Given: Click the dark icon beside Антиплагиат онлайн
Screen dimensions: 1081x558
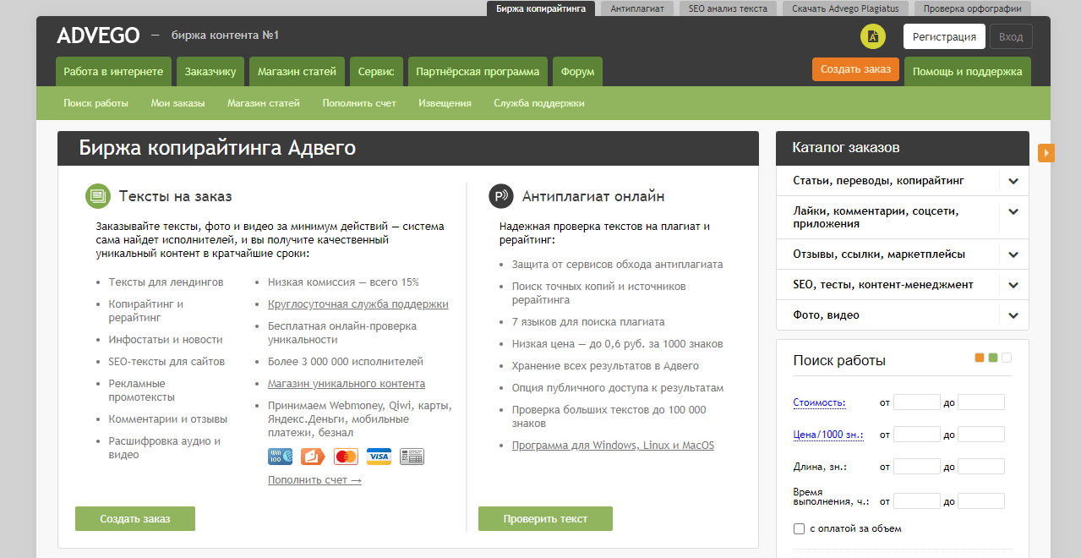Looking at the screenshot, I should [501, 196].
